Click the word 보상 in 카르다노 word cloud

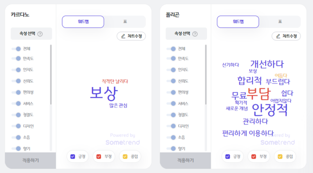click(x=104, y=93)
